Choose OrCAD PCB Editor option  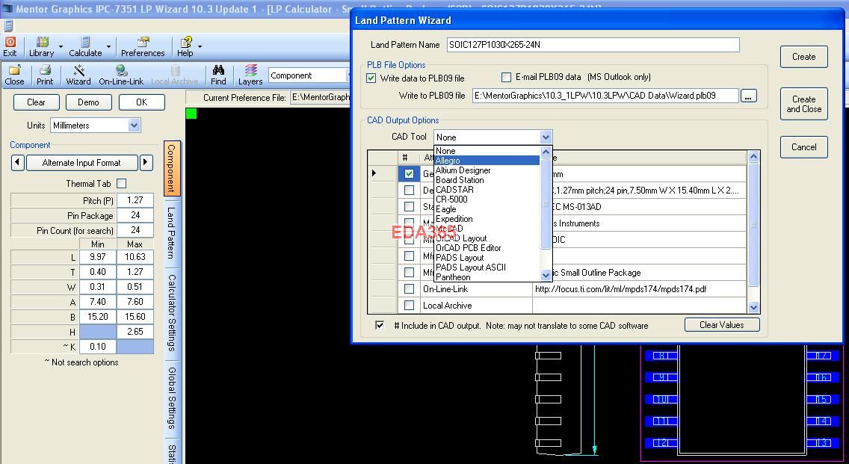(x=487, y=248)
